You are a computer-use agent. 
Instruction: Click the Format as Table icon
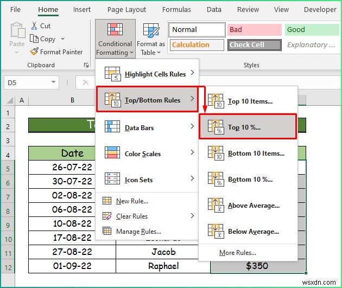tap(151, 30)
